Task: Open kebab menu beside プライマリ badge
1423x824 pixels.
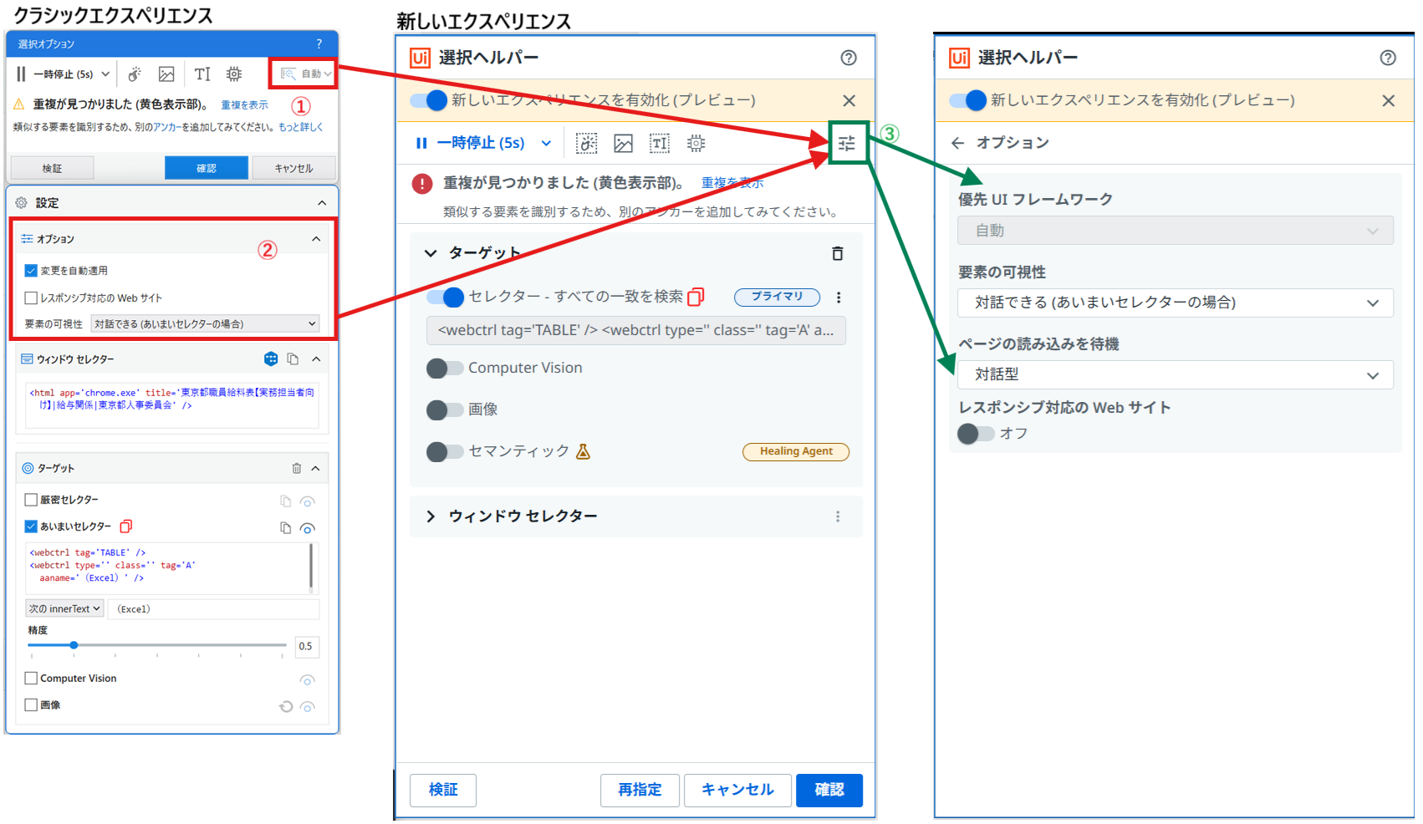Action: (x=839, y=297)
